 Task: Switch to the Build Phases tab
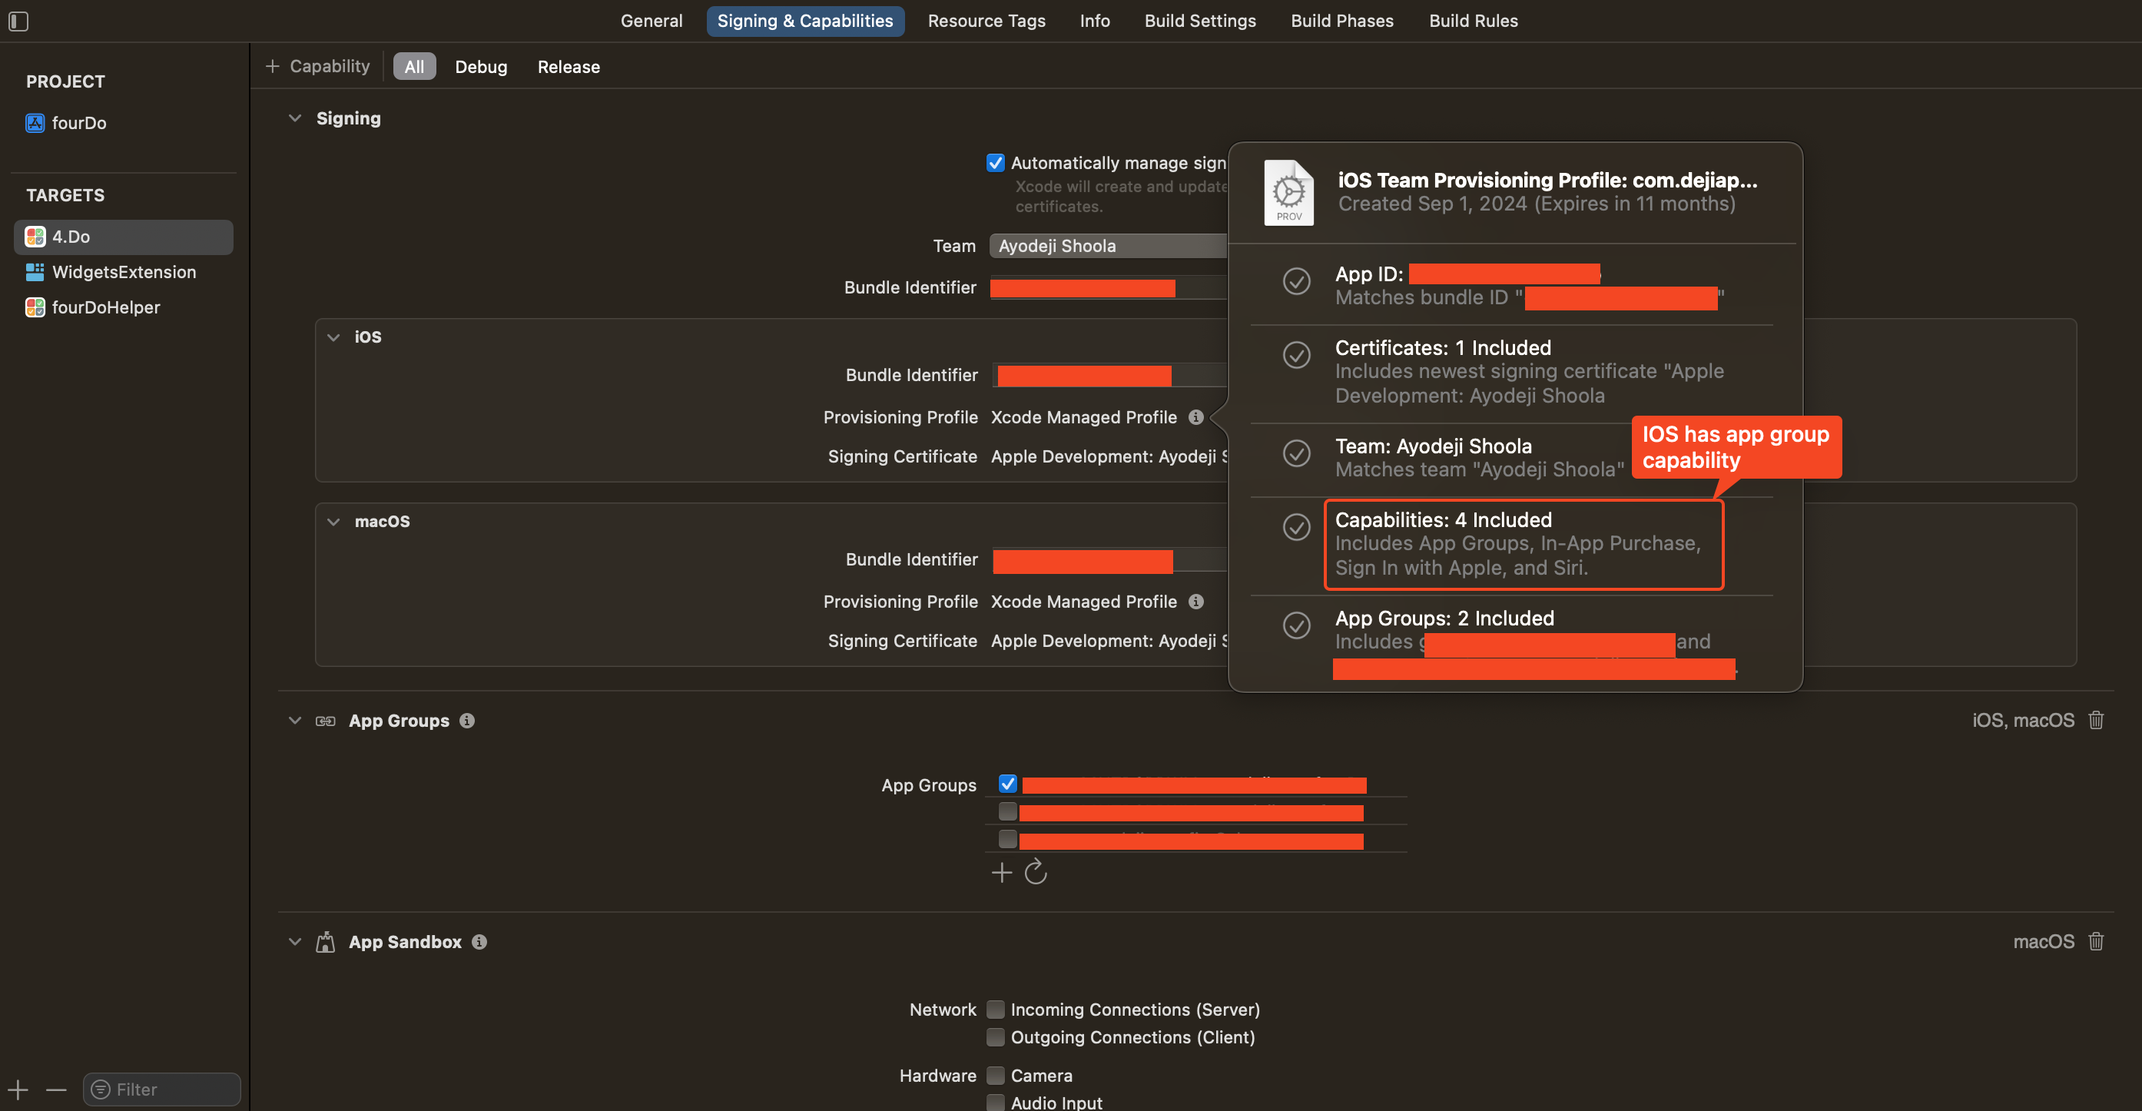tap(1342, 21)
